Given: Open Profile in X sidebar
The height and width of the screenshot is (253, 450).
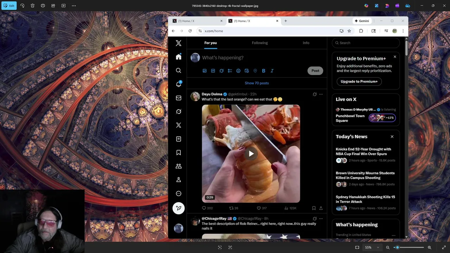Looking at the screenshot, I should [179, 180].
